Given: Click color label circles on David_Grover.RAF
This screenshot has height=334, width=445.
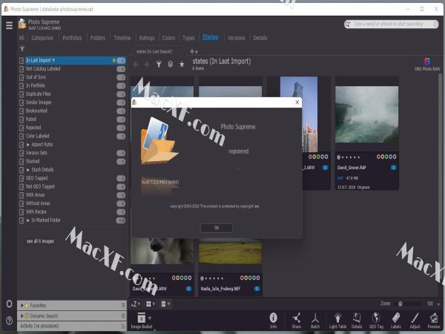Looking at the screenshot, I should pyautogui.click(x=386, y=157).
